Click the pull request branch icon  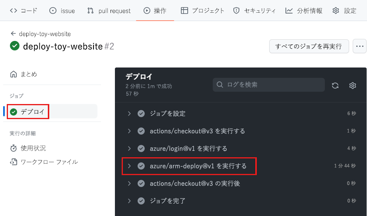[x=90, y=10]
